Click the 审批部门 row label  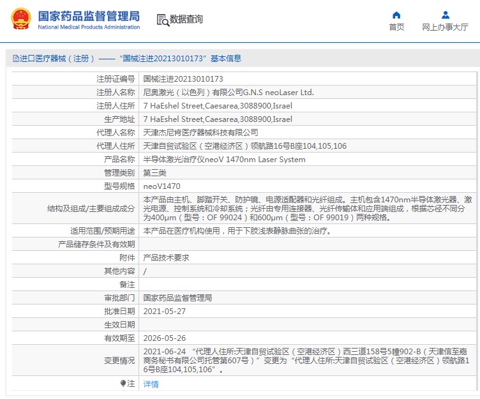(x=119, y=298)
